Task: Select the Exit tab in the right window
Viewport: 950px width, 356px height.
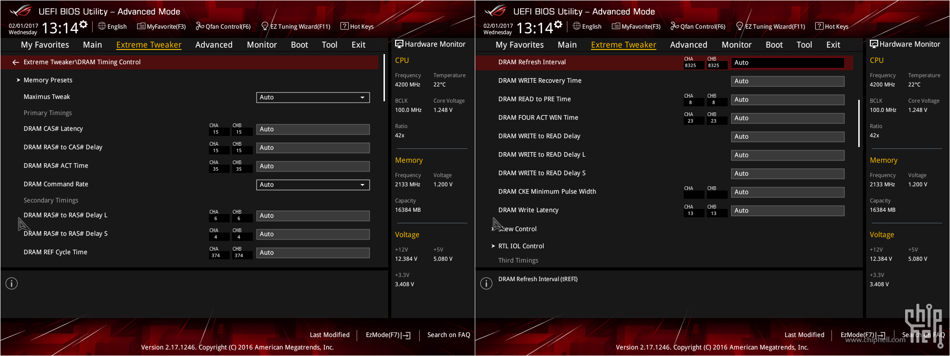Action: click(x=833, y=45)
